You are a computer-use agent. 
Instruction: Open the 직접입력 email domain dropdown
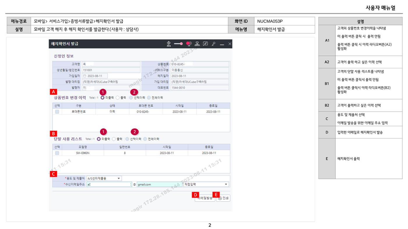coord(206,184)
